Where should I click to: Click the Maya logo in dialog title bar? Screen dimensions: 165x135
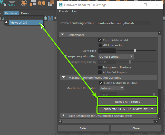click(x=61, y=5)
